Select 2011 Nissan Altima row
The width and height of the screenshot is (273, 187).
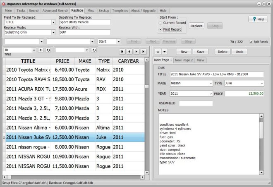coord(75,127)
